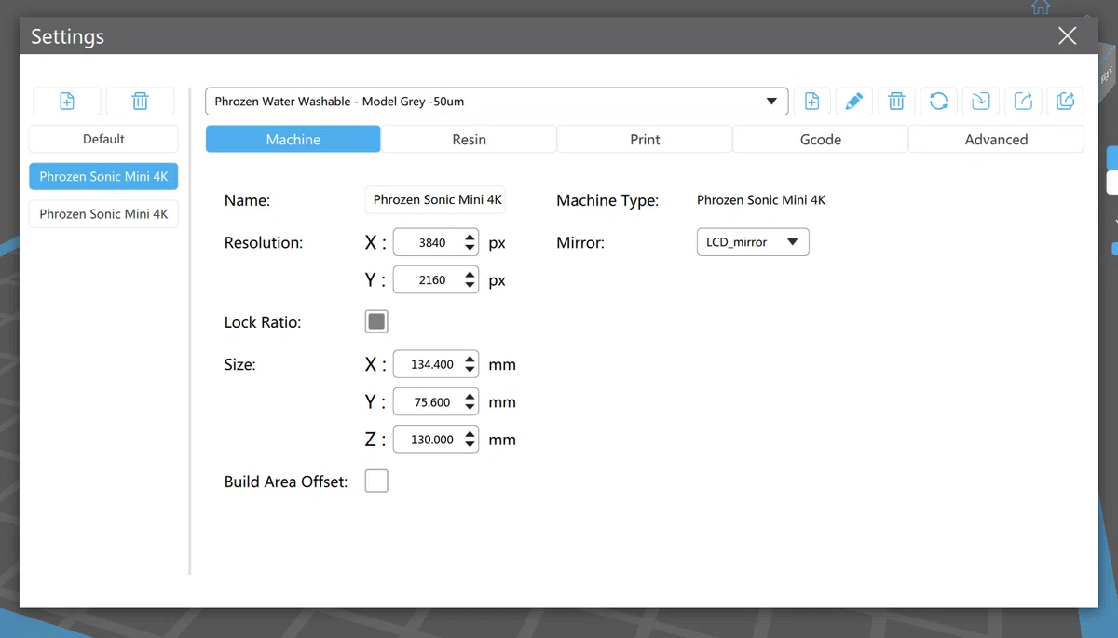Screen dimensions: 1118x638
Task: Select the Default machine profile
Action: pyautogui.click(x=103, y=139)
